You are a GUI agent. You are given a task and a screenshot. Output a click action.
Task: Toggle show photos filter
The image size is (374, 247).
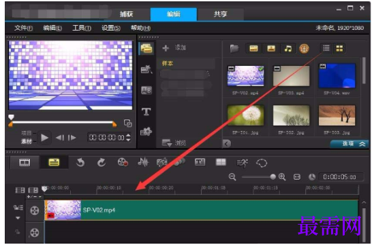click(271, 48)
